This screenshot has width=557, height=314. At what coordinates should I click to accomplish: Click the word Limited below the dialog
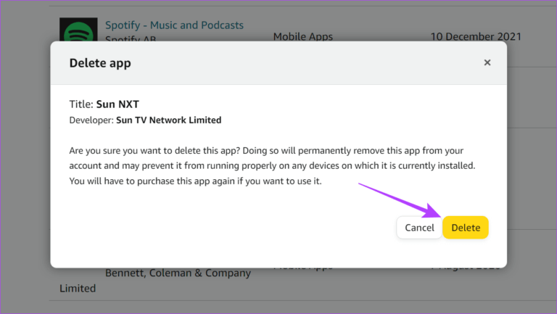coord(78,288)
